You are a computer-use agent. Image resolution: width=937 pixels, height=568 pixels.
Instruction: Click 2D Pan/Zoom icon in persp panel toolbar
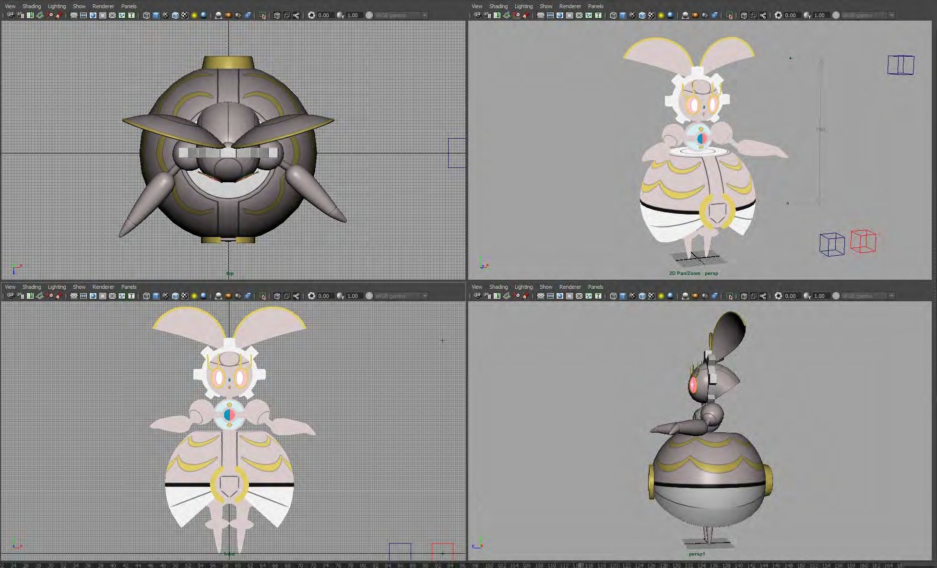pos(516,15)
